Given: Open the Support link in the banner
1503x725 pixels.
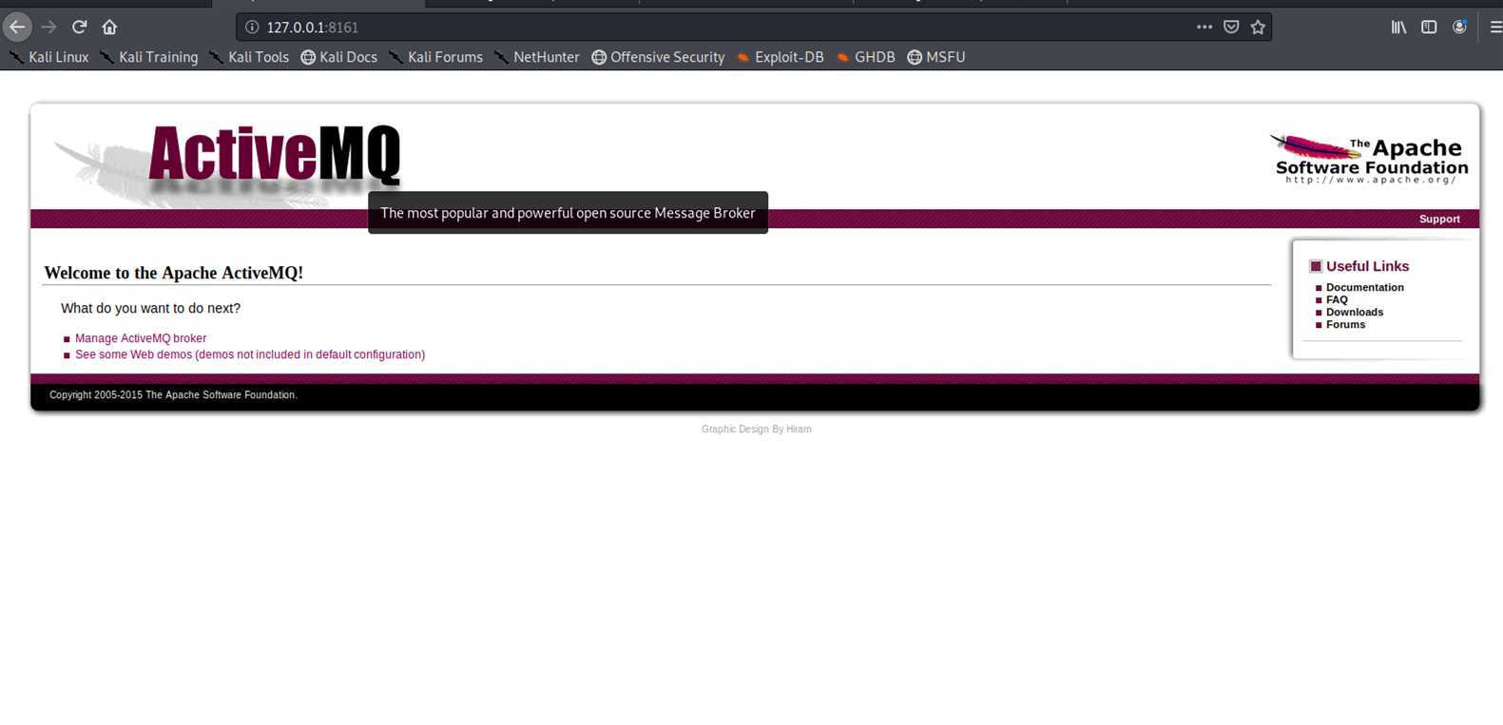Looking at the screenshot, I should click(1439, 219).
